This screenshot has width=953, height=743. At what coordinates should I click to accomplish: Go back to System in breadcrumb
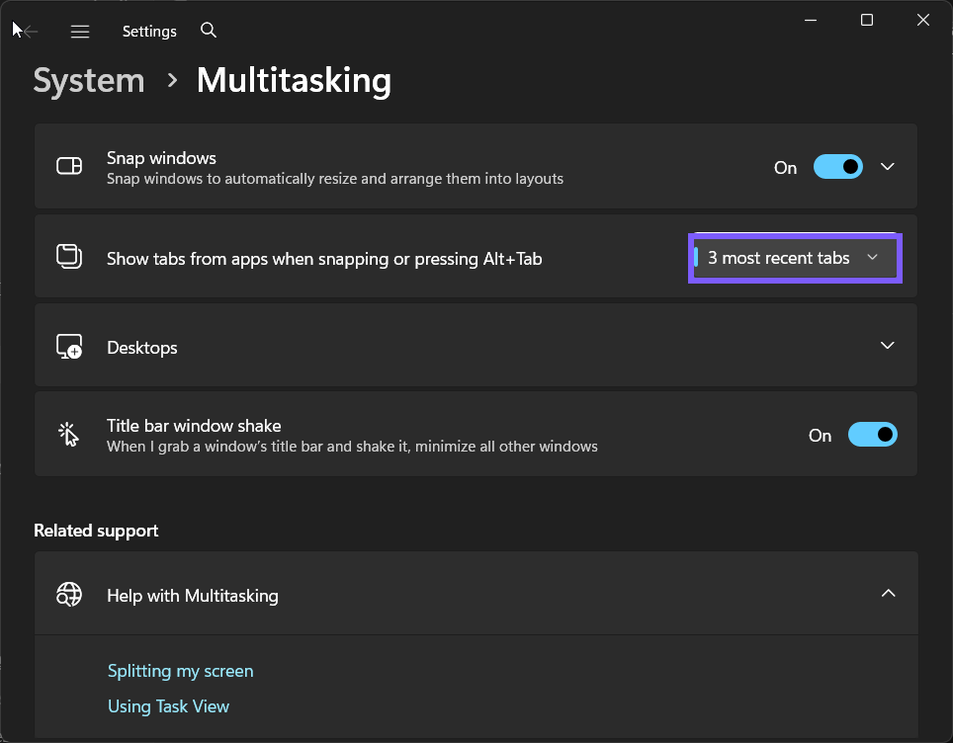89,81
